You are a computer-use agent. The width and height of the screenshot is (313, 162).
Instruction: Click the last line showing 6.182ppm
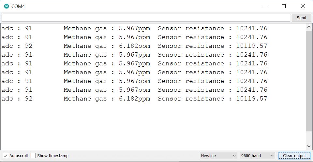pos(134,99)
